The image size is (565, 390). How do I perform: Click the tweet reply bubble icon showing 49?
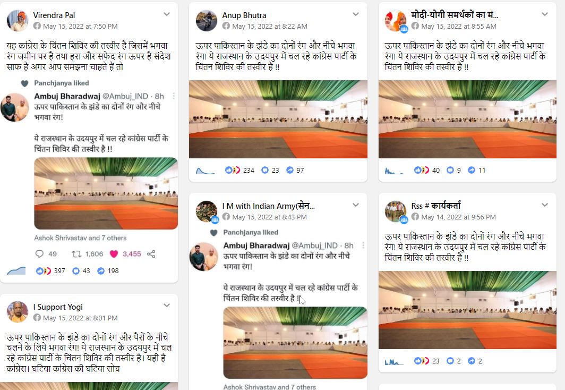coord(39,254)
